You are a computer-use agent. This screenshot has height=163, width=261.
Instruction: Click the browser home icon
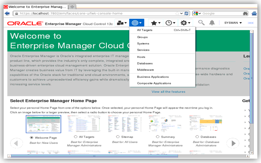[x=254, y=13]
